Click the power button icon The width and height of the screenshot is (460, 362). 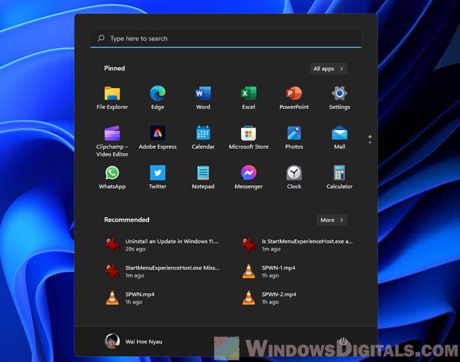click(343, 341)
